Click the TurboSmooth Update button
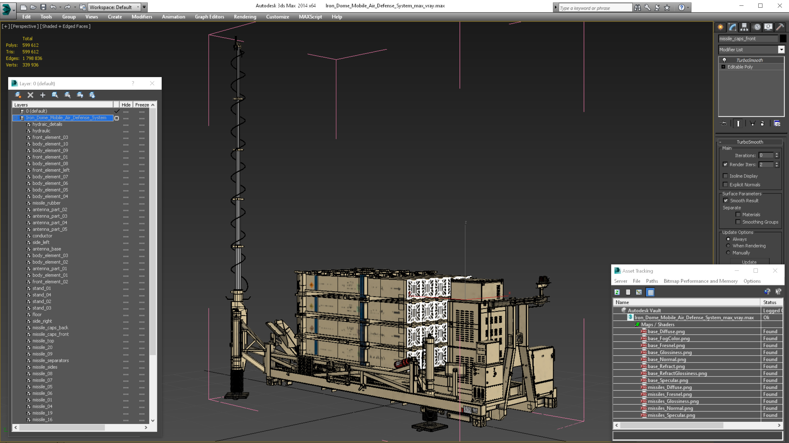 click(x=749, y=262)
